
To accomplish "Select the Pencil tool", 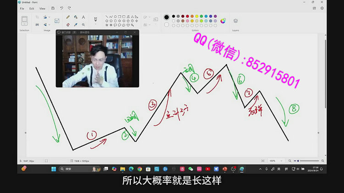I will click(x=68, y=17).
